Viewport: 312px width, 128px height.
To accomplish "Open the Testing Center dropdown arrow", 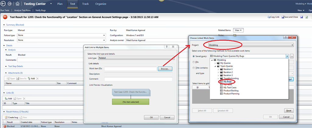I will [51, 4].
